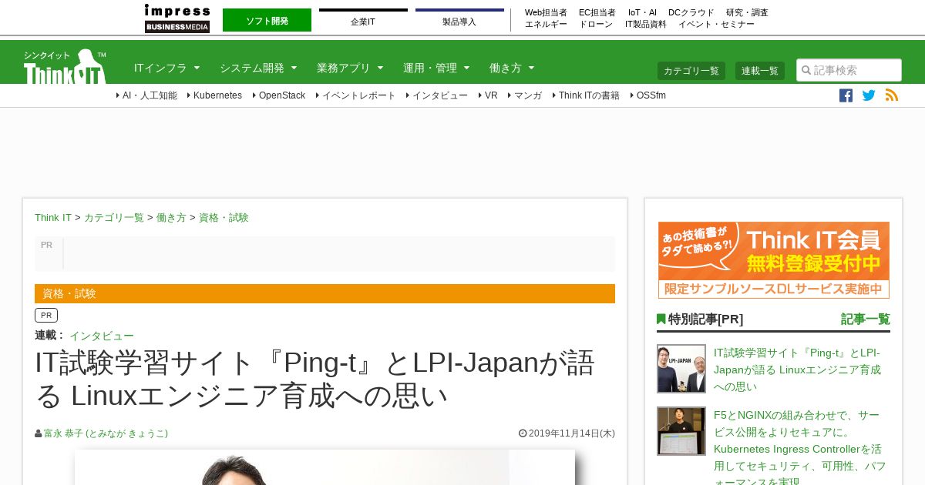Open the マンガ topic link

coord(528,95)
